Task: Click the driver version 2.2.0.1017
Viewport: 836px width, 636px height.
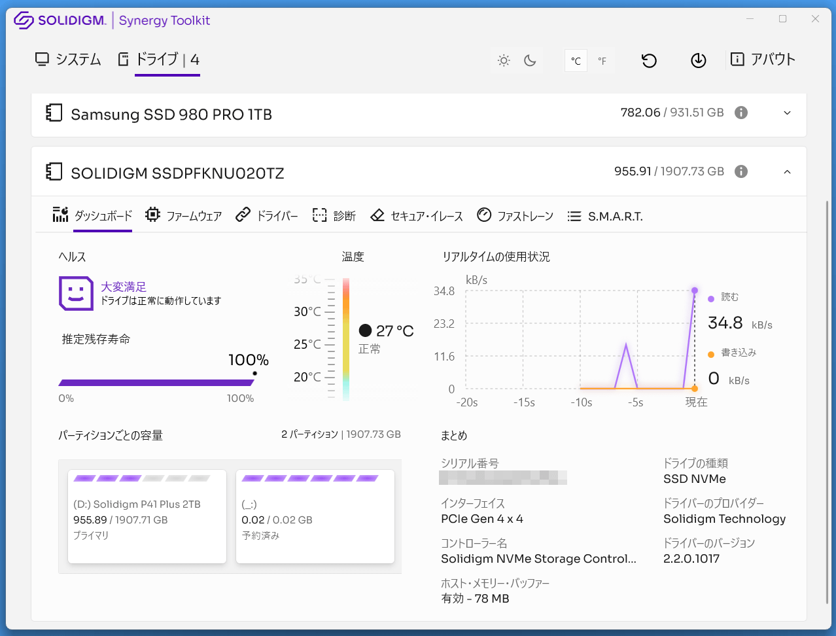Action: (691, 559)
